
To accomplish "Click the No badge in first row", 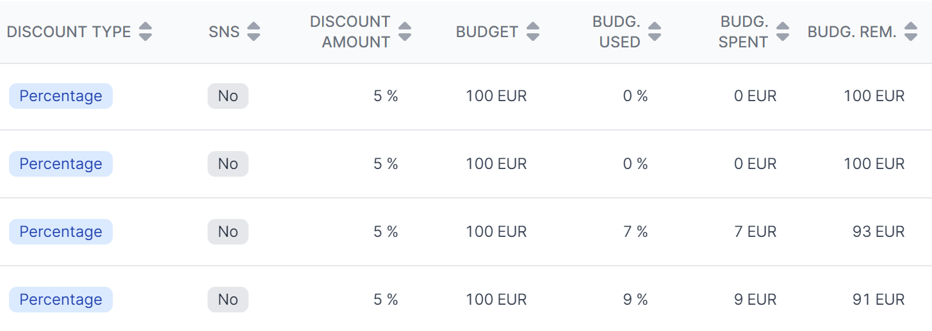I will tap(228, 96).
